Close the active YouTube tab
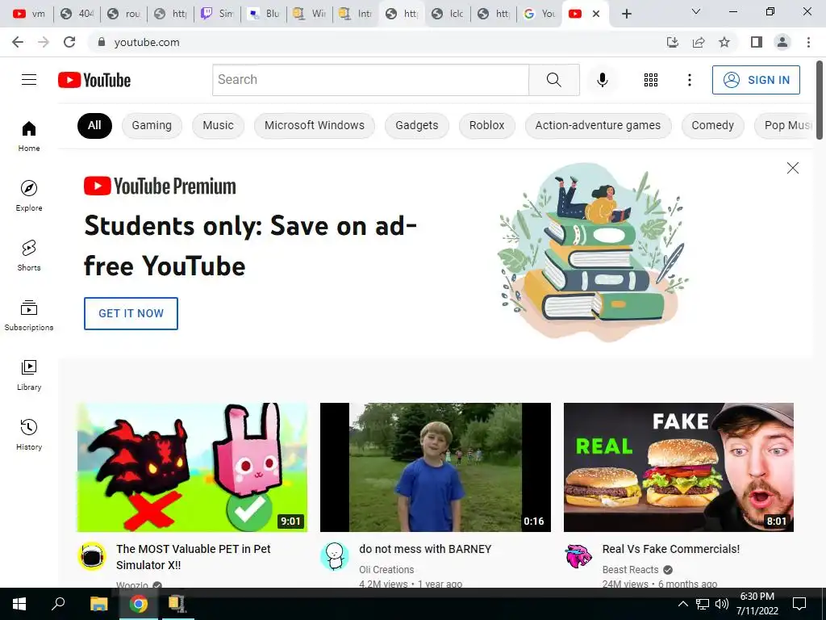The height and width of the screenshot is (620, 826). pos(596,14)
